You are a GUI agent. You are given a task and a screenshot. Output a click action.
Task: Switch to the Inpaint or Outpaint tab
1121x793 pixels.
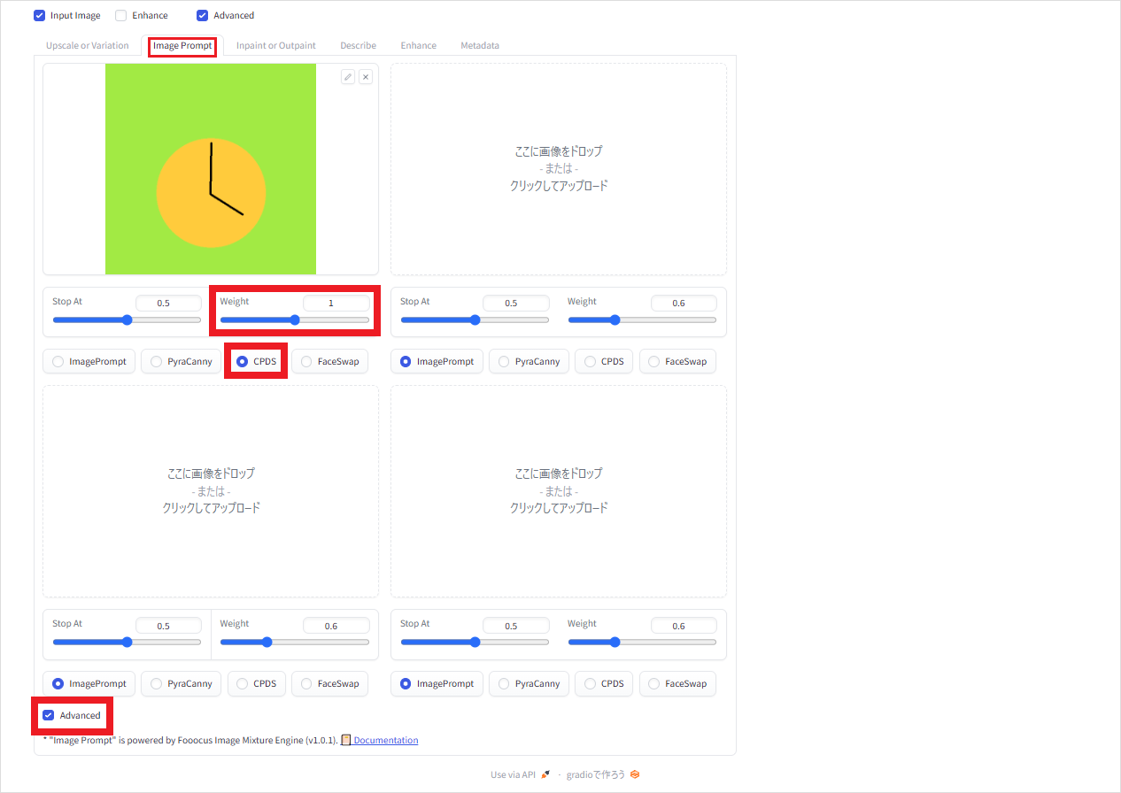pyautogui.click(x=276, y=45)
